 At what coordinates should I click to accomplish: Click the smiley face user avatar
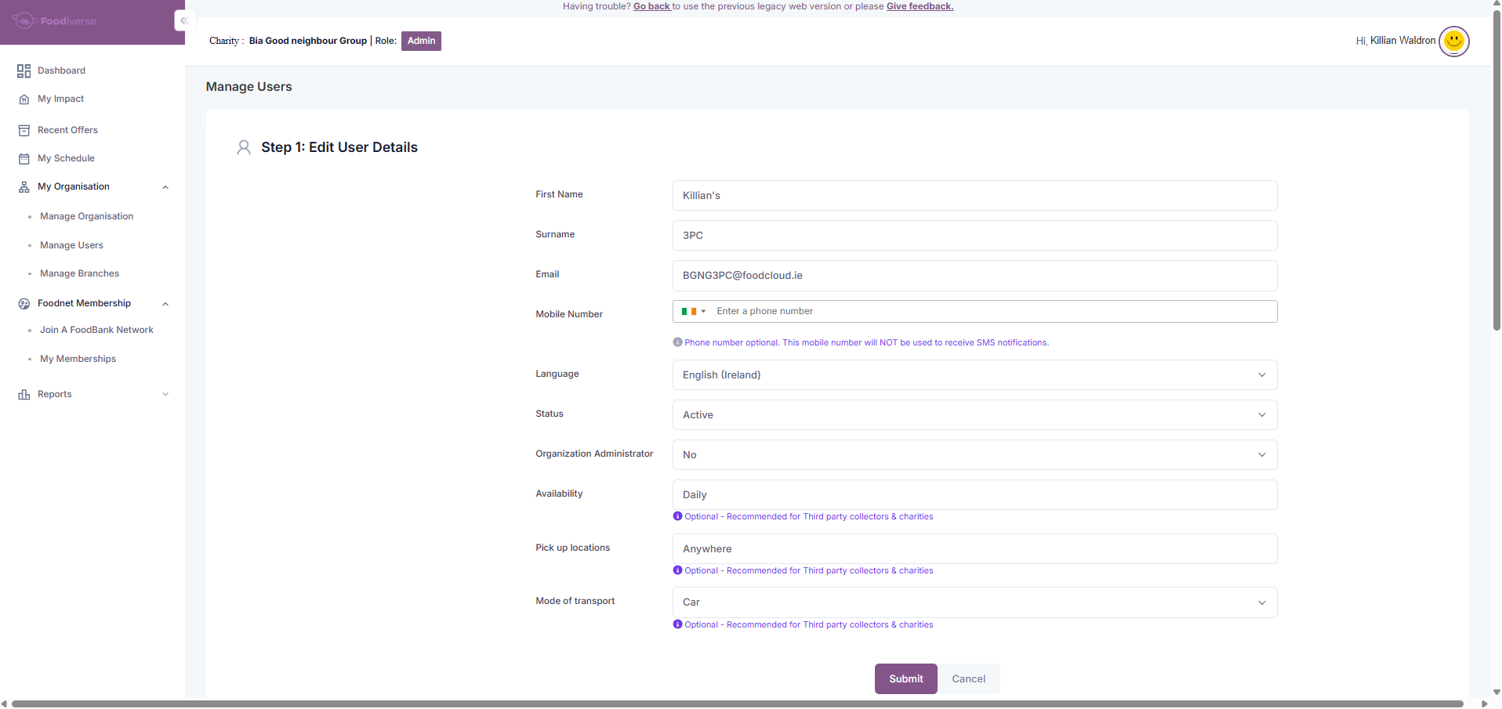[x=1453, y=41]
